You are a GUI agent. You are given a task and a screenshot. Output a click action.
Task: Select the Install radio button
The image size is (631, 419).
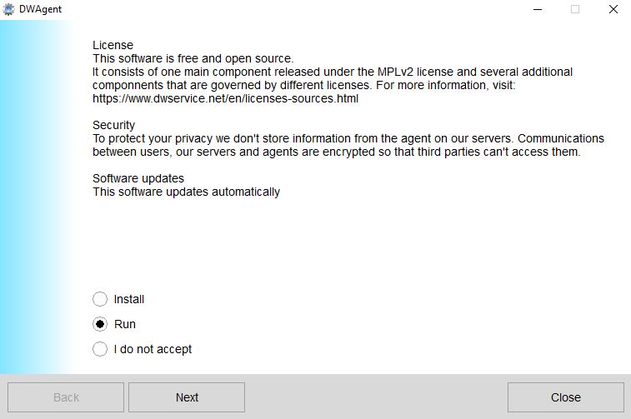[100, 299]
